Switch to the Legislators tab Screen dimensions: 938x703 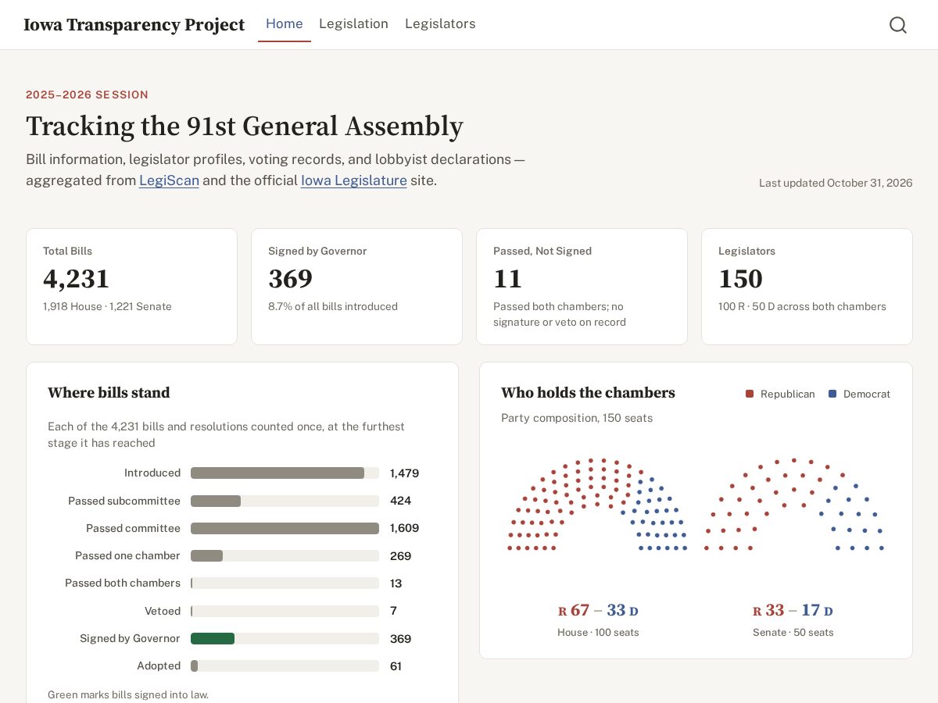coord(440,24)
